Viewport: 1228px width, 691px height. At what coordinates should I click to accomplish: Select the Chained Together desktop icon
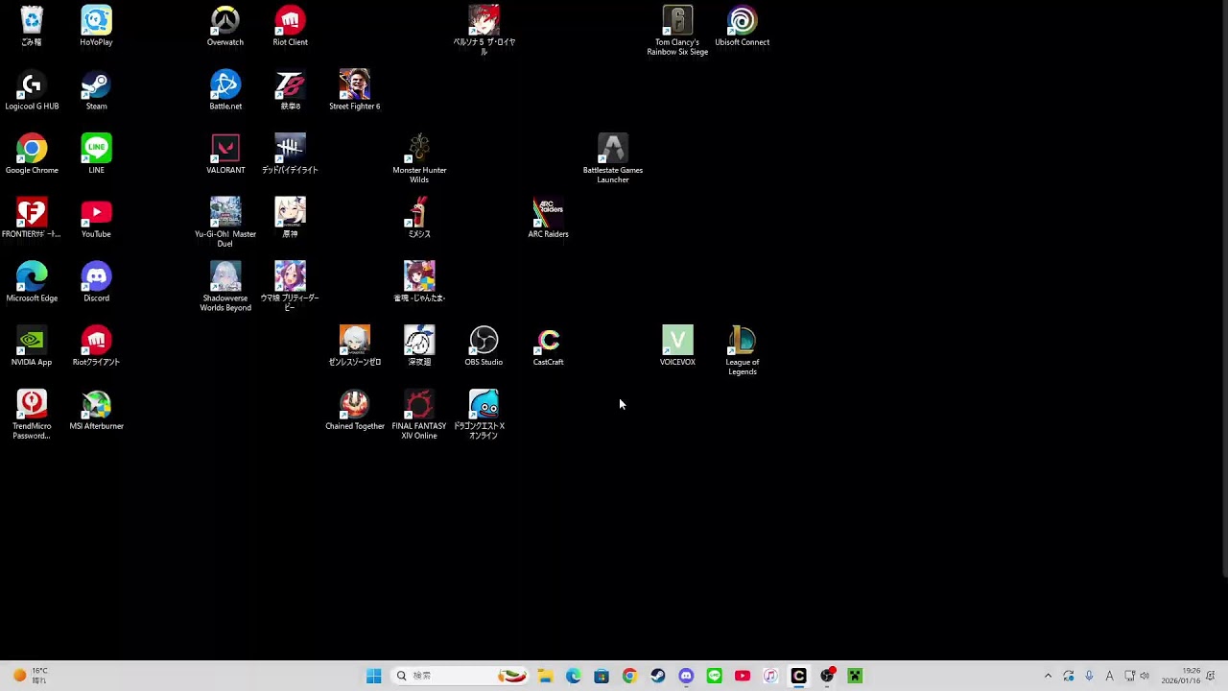click(x=354, y=411)
